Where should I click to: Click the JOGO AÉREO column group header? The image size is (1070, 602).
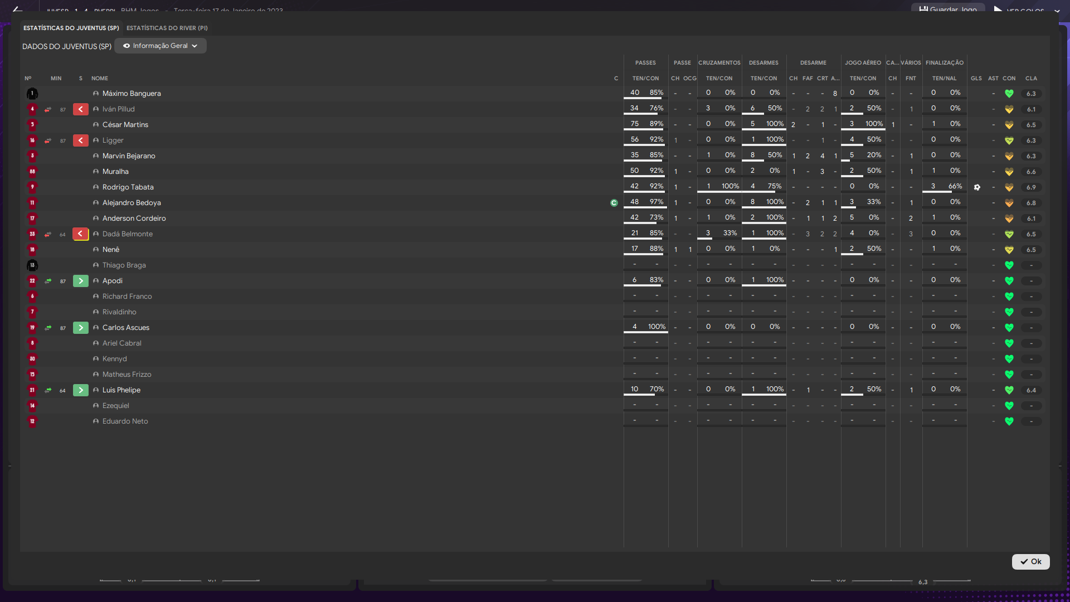pos(863,63)
